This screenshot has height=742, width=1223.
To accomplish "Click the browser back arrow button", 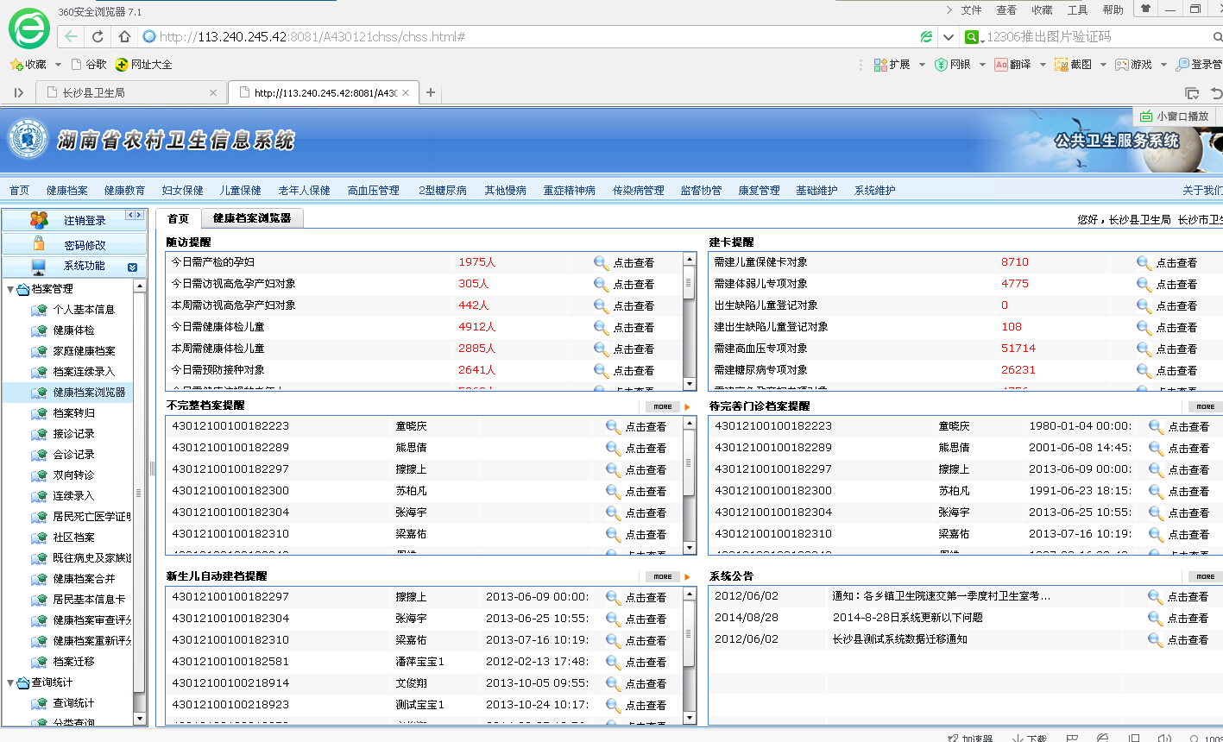I will pos(71,36).
